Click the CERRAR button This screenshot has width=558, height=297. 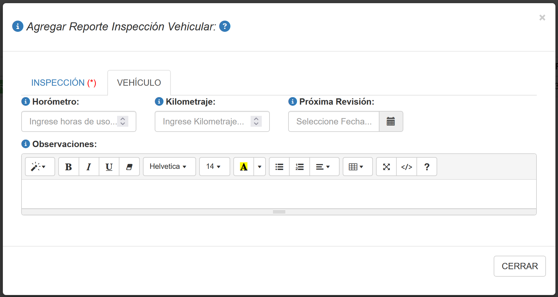coord(520,266)
